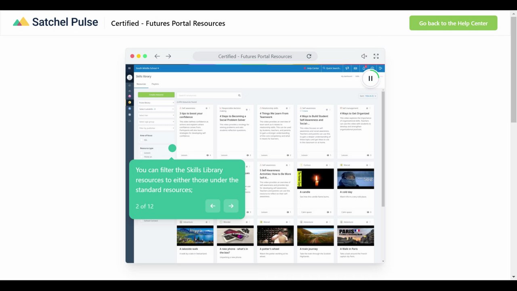The width and height of the screenshot is (517, 291).
Task: Open the South Middle School dropdown
Action: click(147, 68)
